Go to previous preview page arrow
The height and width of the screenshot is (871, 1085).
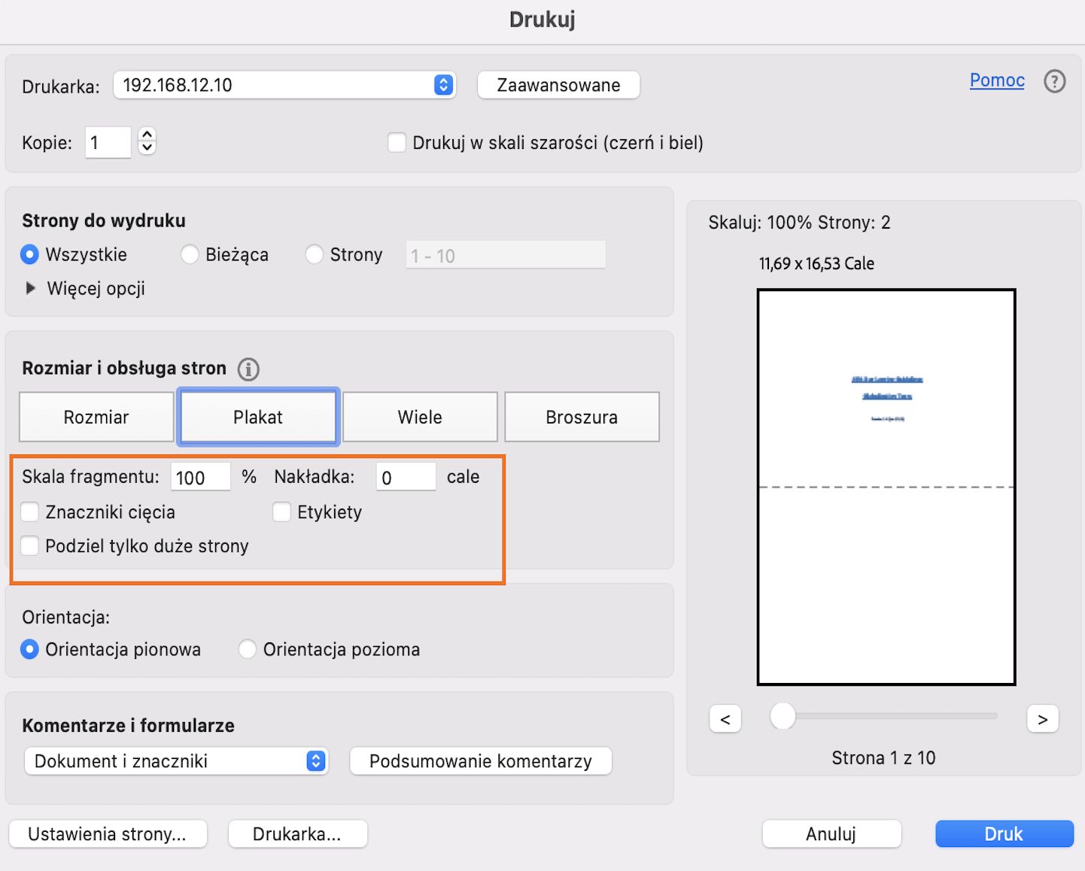tap(725, 719)
